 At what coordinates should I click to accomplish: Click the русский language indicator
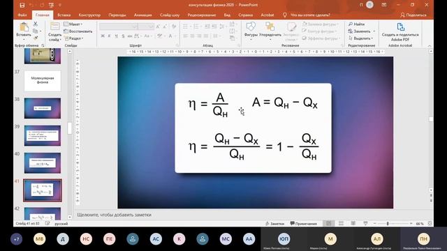pyautogui.click(x=61, y=224)
